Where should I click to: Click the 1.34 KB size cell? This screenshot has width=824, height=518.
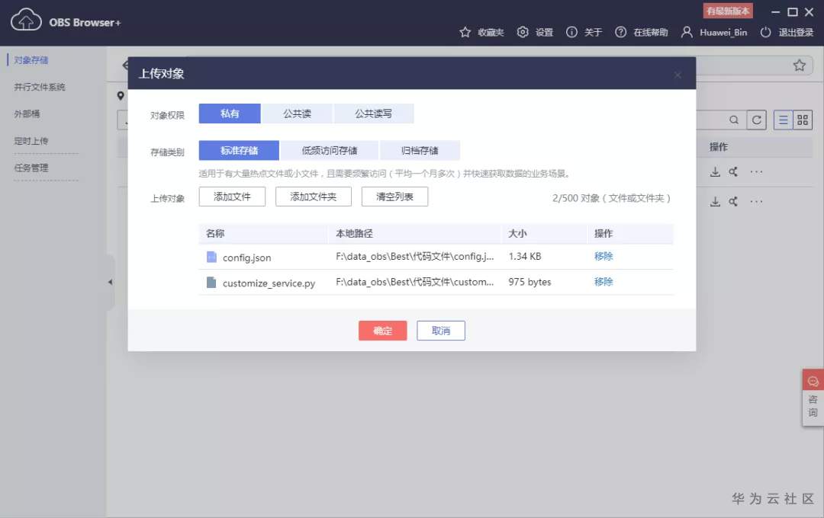(524, 256)
